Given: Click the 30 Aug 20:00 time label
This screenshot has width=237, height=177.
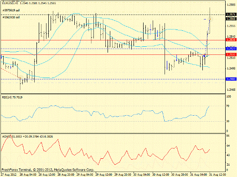Looking at the screenshot, I should (180, 175).
